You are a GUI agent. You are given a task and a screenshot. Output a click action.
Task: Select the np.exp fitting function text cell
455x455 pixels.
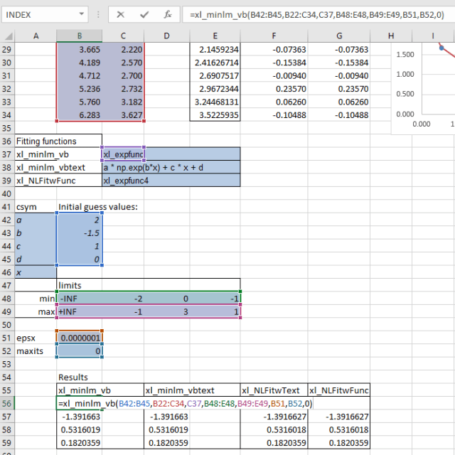171,168
